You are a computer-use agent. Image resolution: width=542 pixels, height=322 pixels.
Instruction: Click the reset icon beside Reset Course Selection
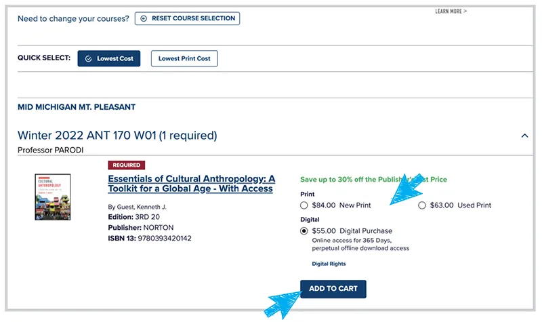click(x=143, y=18)
